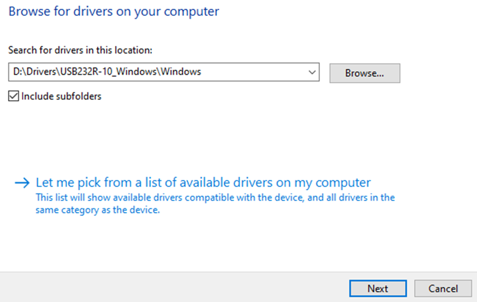Screen dimensions: 477x302
Task: Proceed with the Next button
Action: (378, 288)
